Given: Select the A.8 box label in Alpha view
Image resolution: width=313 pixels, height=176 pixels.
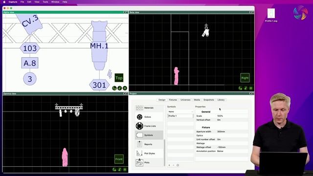Looking at the screenshot, I should [x=30, y=63].
